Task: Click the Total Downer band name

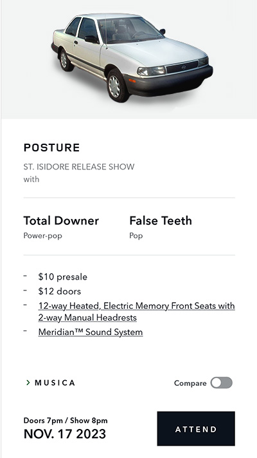Action: point(61,220)
